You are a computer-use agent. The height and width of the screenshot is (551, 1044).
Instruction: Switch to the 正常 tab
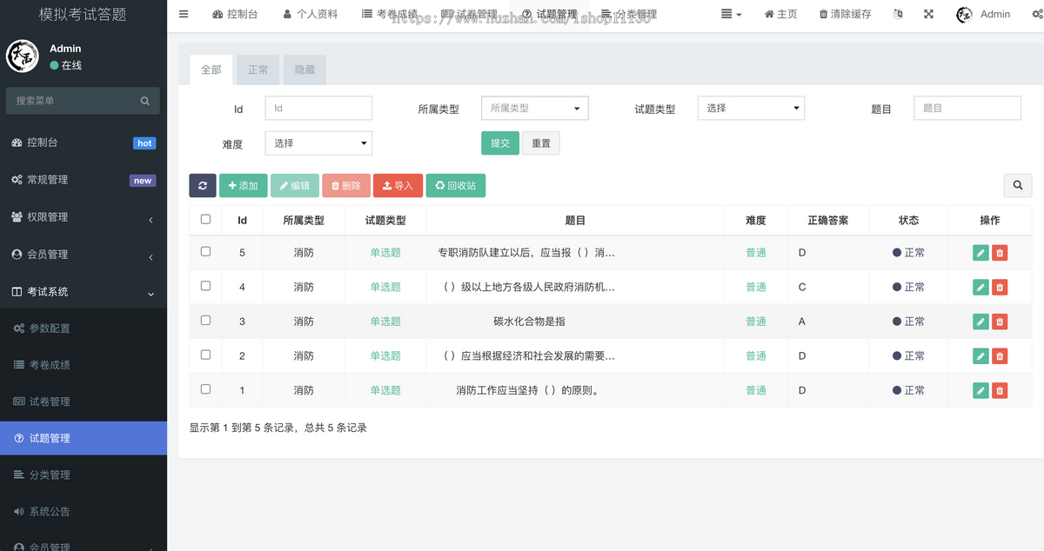pyautogui.click(x=258, y=70)
